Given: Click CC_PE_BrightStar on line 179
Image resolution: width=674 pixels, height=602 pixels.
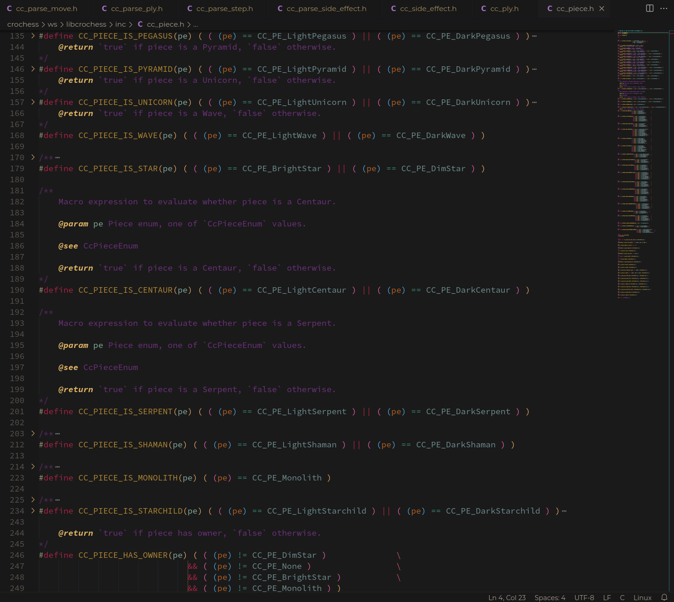Looking at the screenshot, I should (x=282, y=168).
